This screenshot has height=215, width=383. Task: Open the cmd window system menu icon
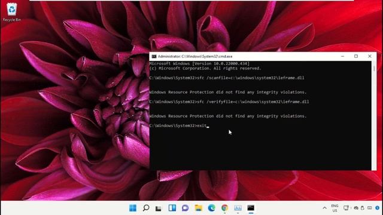coord(154,56)
